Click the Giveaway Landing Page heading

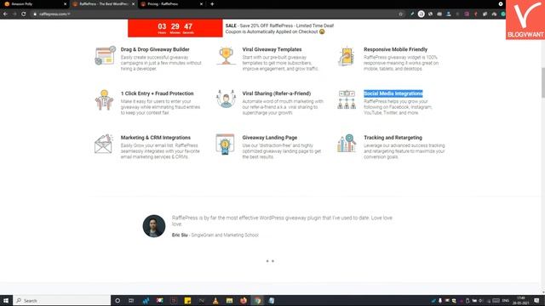(270, 138)
